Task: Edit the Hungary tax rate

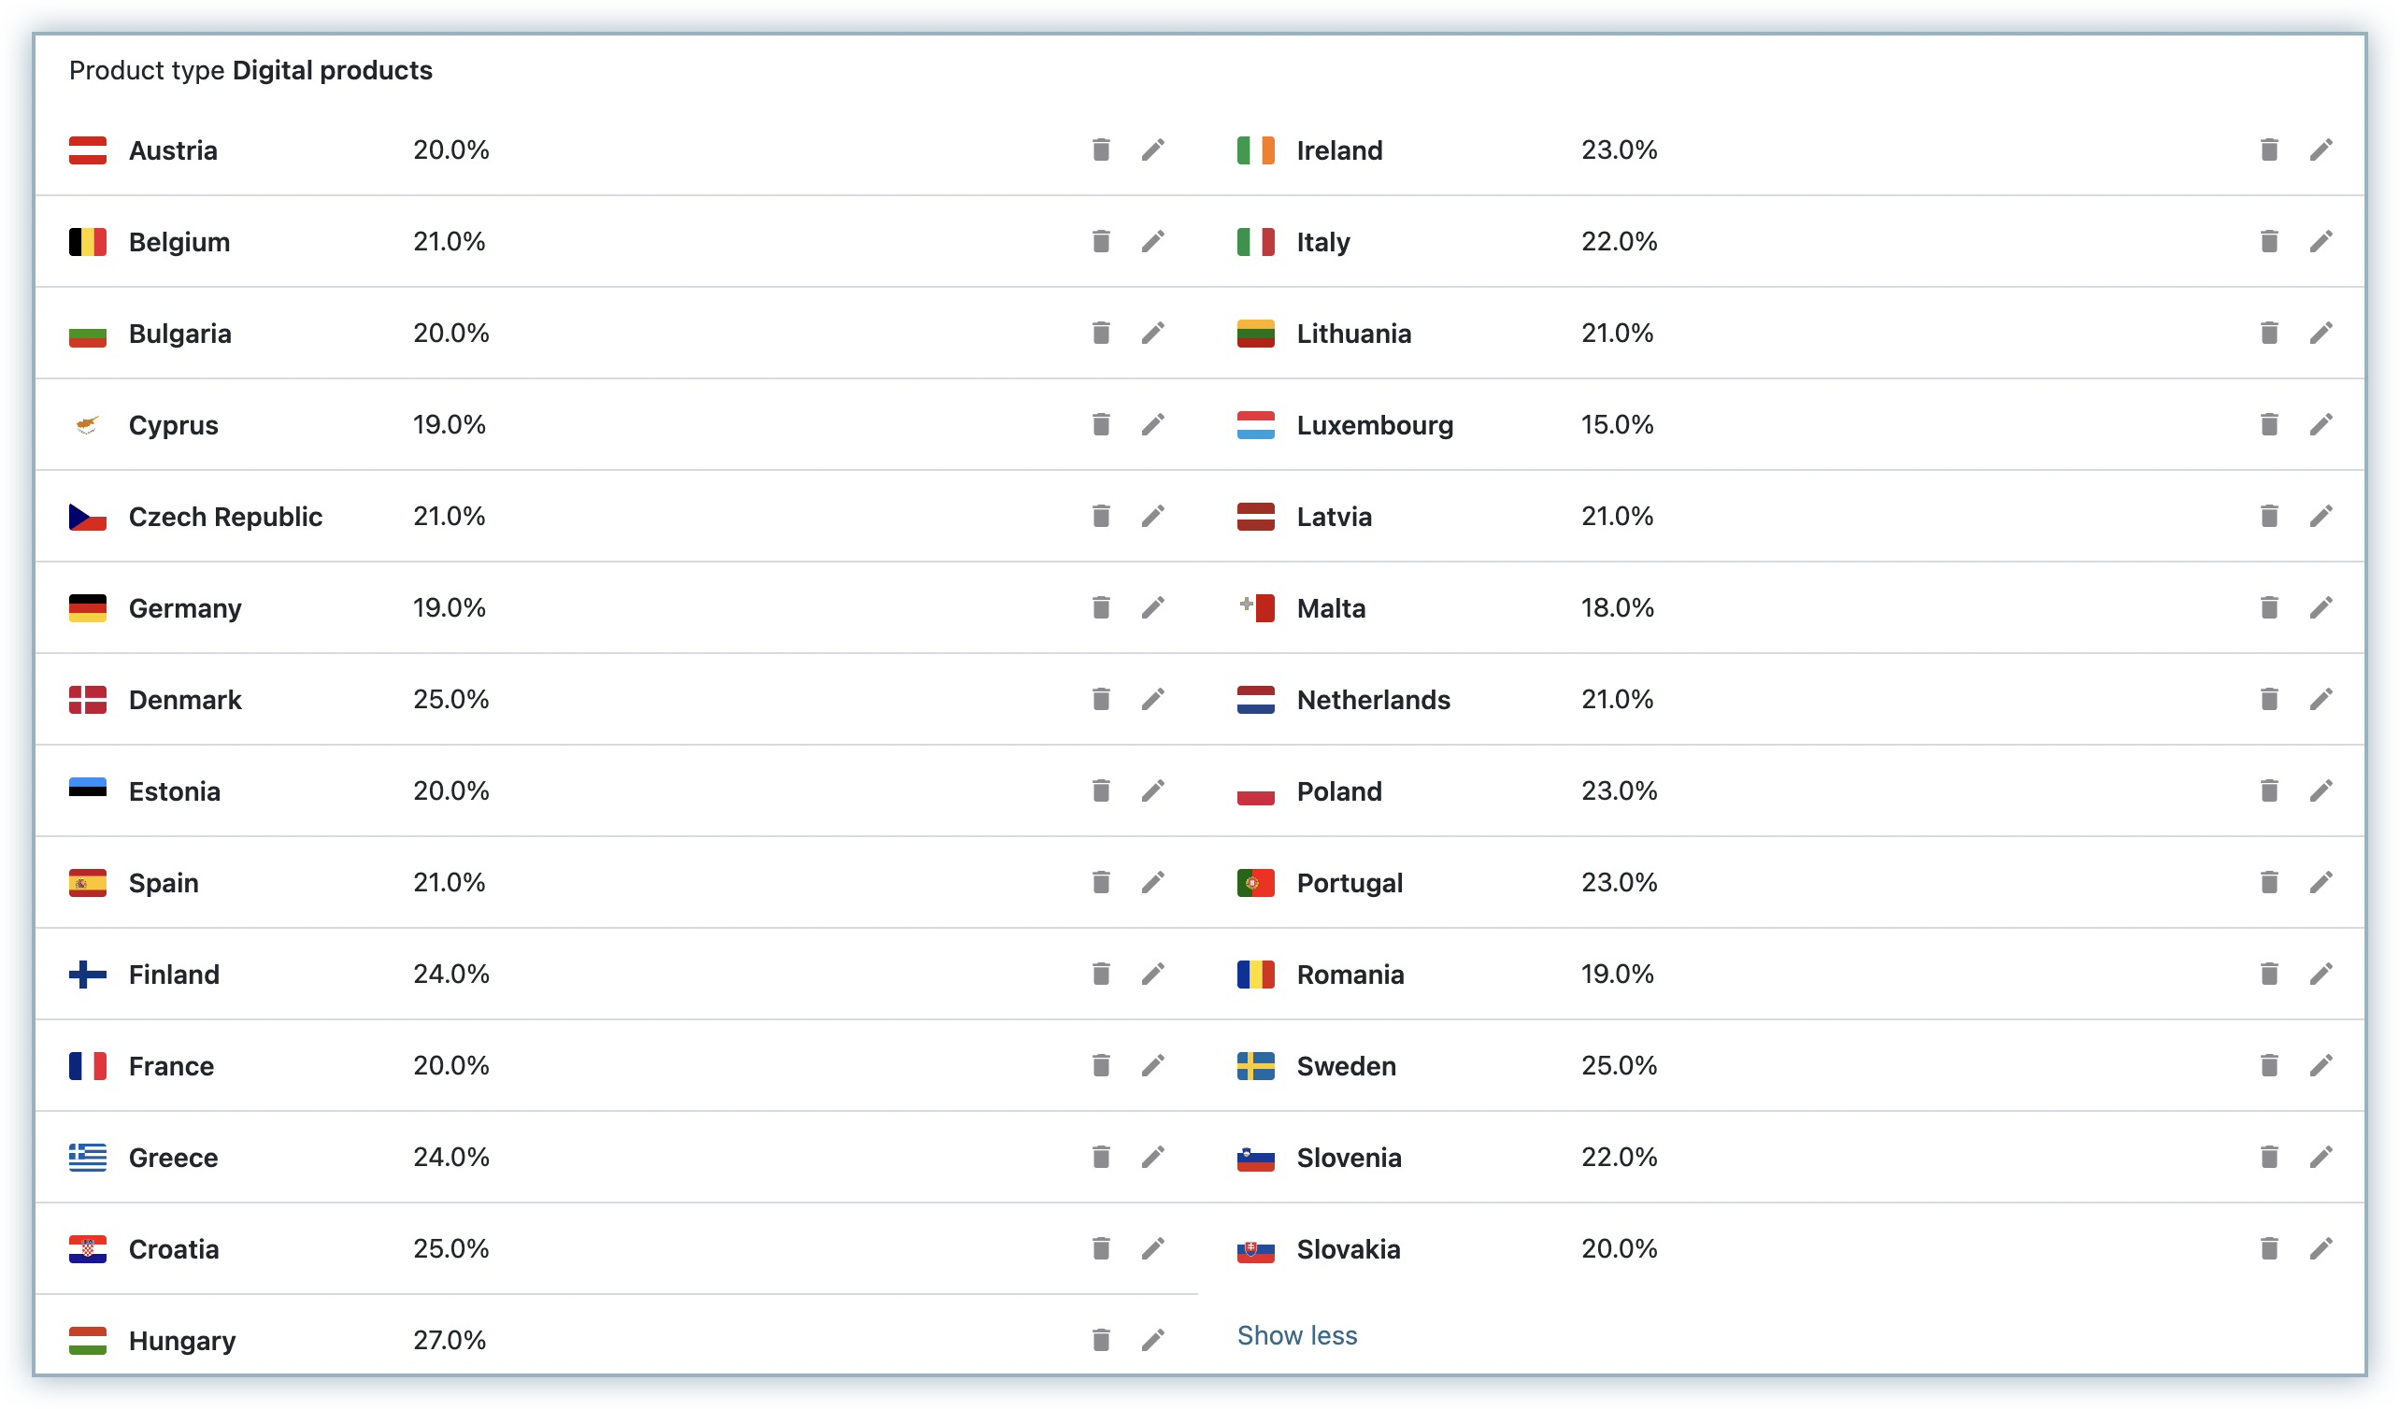Action: 1152,1340
